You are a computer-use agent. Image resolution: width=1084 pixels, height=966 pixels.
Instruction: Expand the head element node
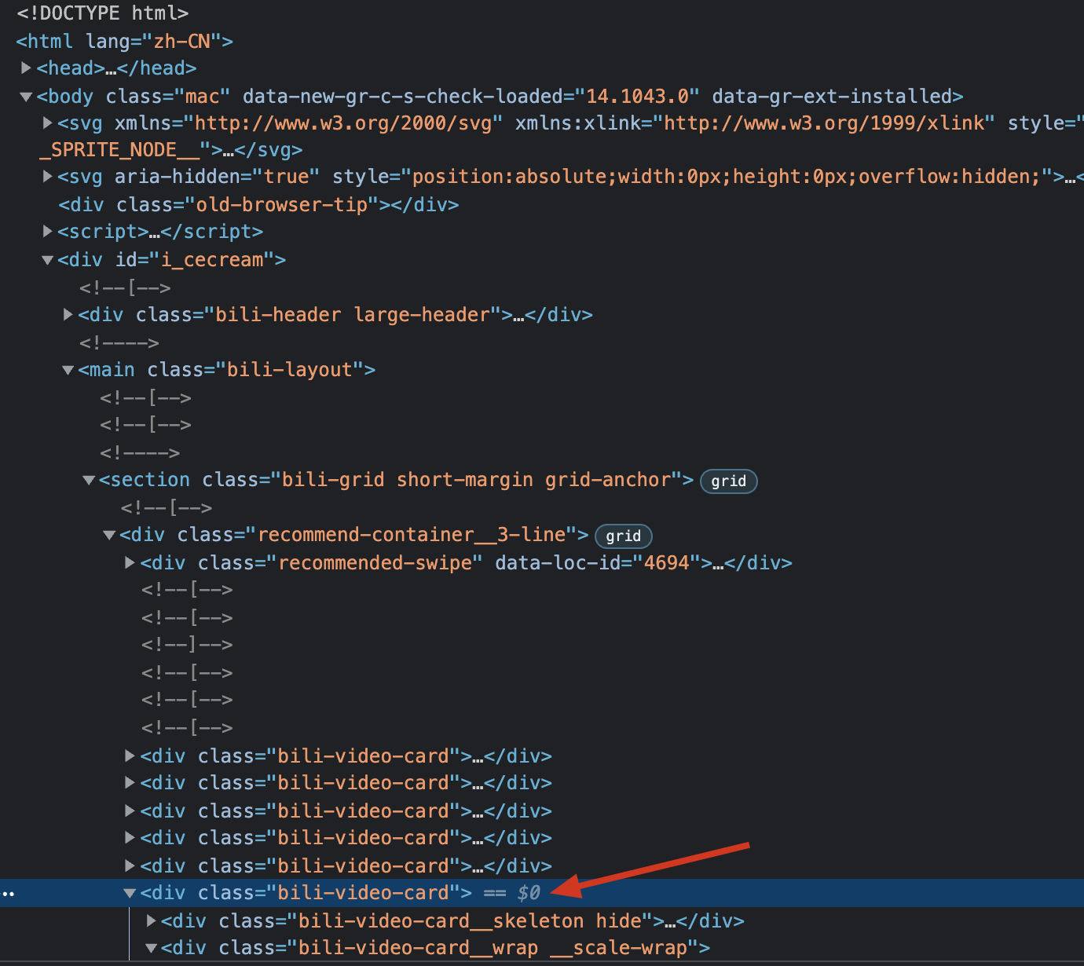[26, 68]
